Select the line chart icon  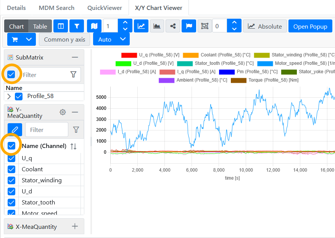141,26
